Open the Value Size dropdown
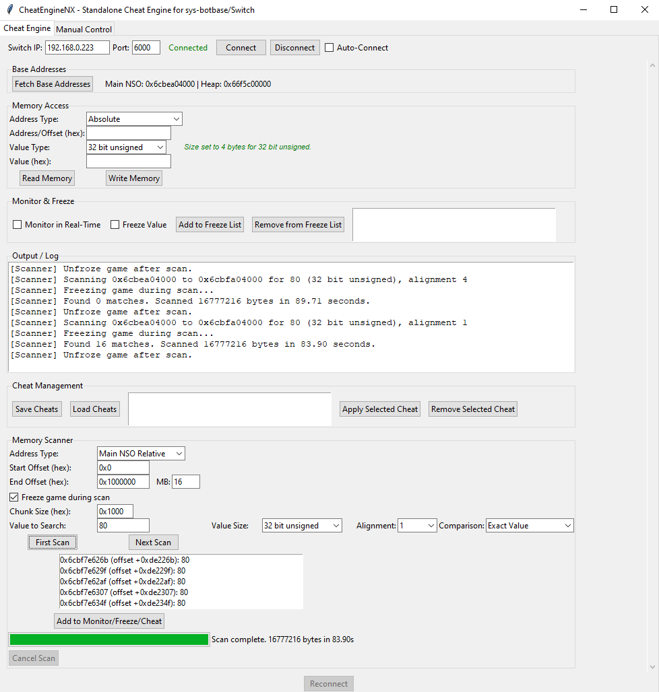This screenshot has height=692, width=659. (x=302, y=525)
